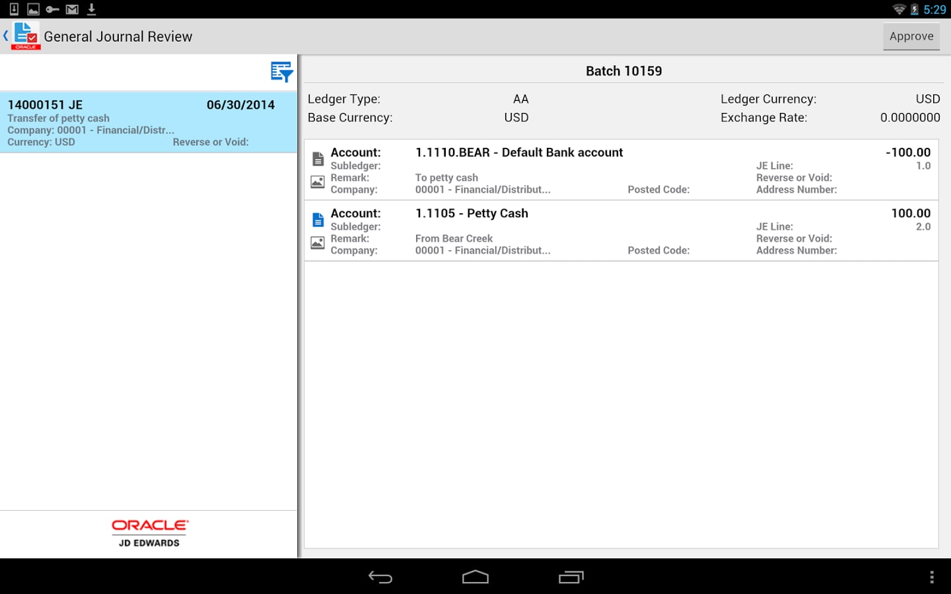Tap the 5:29 clock
This screenshot has height=594, width=951.
point(934,9)
